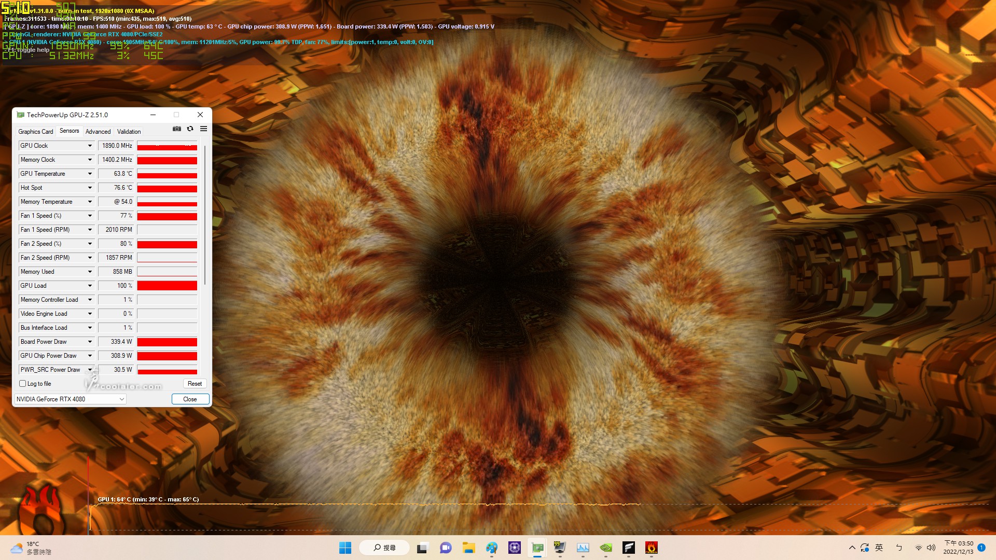This screenshot has height=560, width=996.
Task: Expand the Hot Spot sensor dropdown
Action: click(90, 188)
